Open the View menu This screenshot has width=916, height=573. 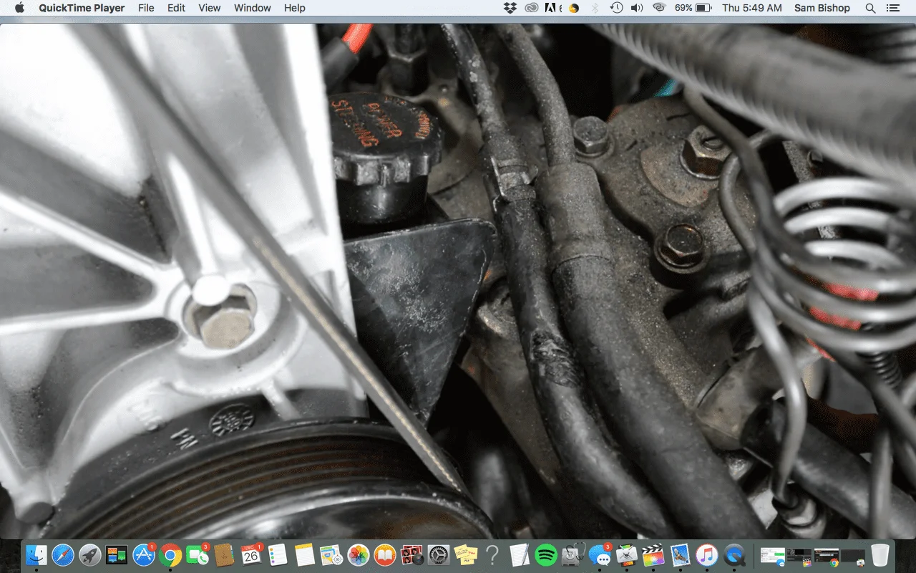tap(210, 8)
